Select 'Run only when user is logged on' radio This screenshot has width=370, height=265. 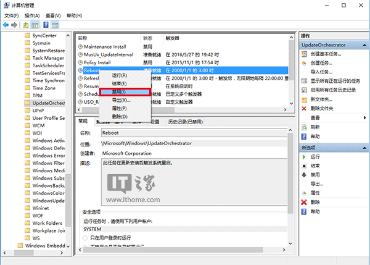pos(85,238)
